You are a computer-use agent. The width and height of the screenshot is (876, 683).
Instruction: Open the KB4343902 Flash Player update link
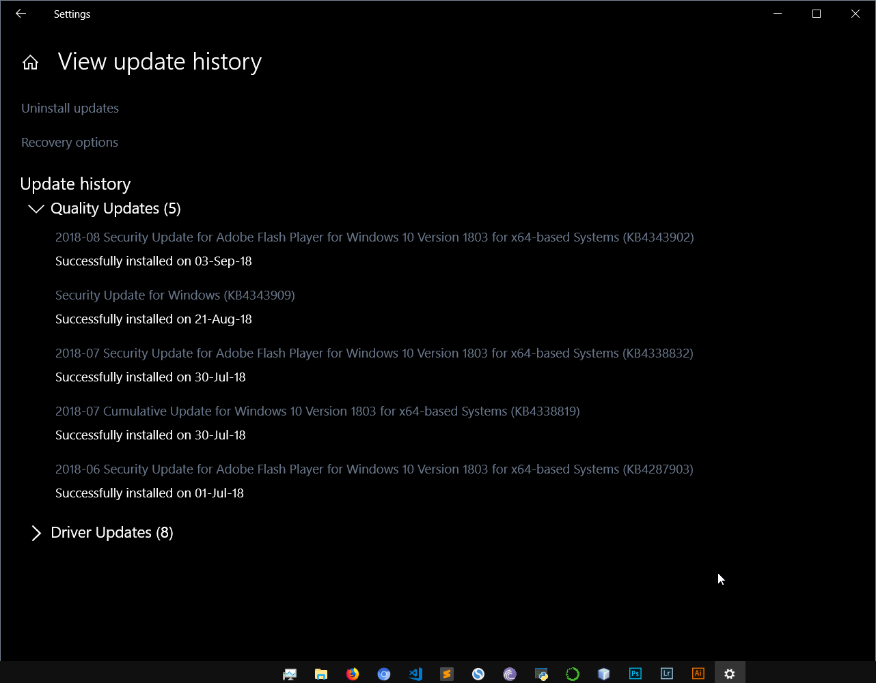tap(374, 237)
